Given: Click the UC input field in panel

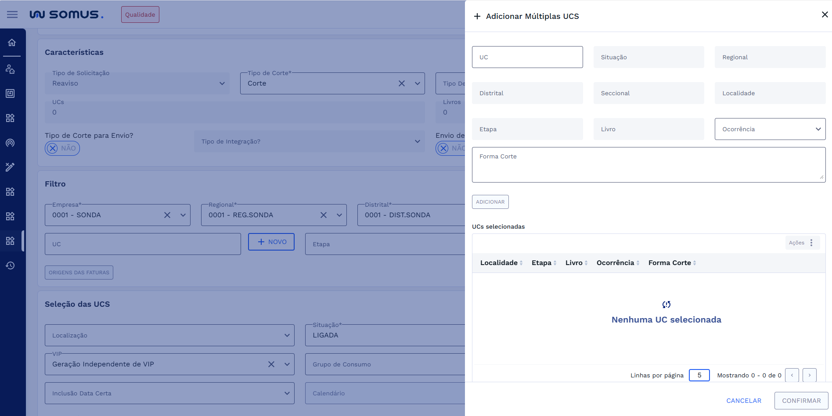Looking at the screenshot, I should click(x=527, y=57).
